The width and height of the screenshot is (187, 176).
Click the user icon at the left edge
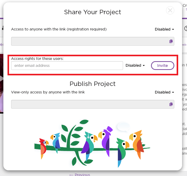[x=3, y=28]
